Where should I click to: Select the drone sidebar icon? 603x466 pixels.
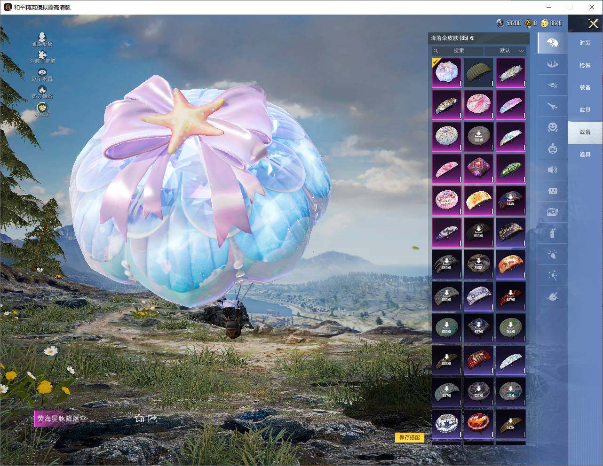click(x=552, y=85)
